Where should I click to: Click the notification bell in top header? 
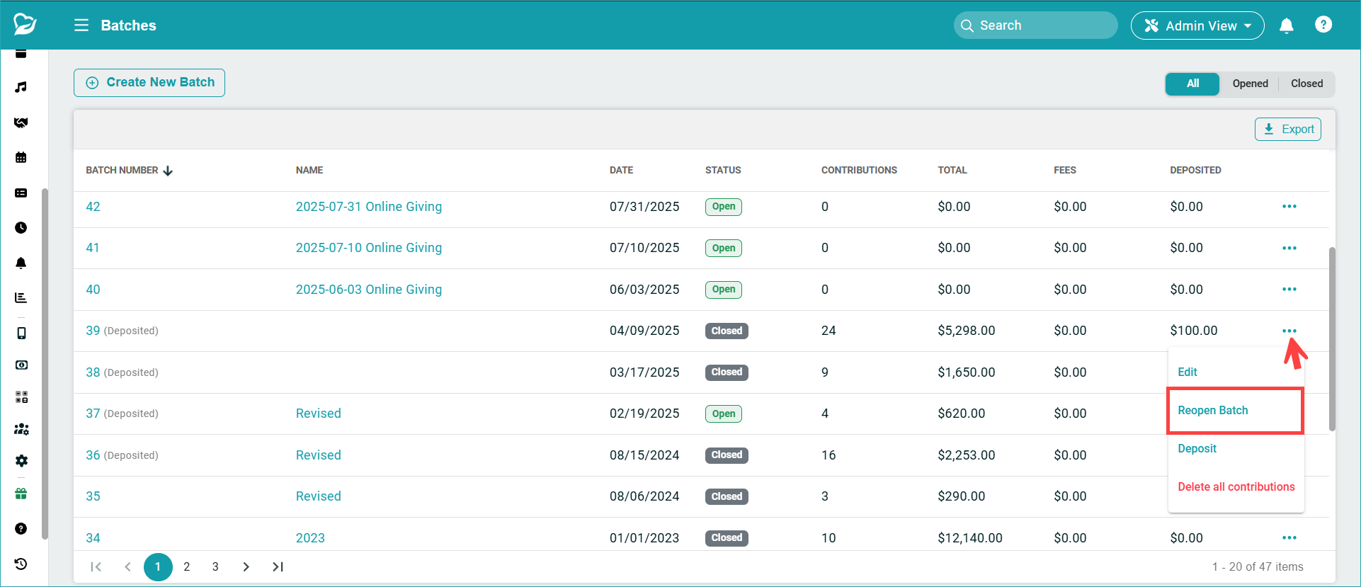pos(1286,25)
